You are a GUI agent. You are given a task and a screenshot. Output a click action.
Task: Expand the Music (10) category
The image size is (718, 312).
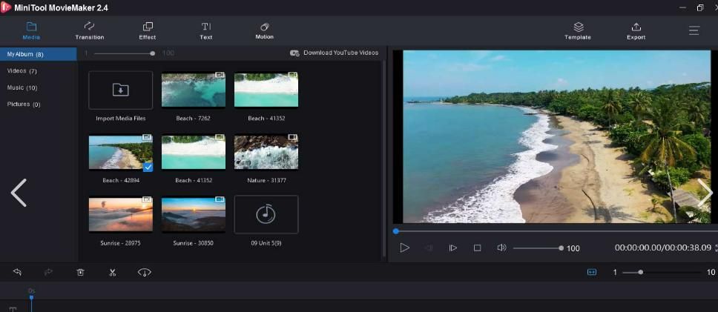pos(22,87)
